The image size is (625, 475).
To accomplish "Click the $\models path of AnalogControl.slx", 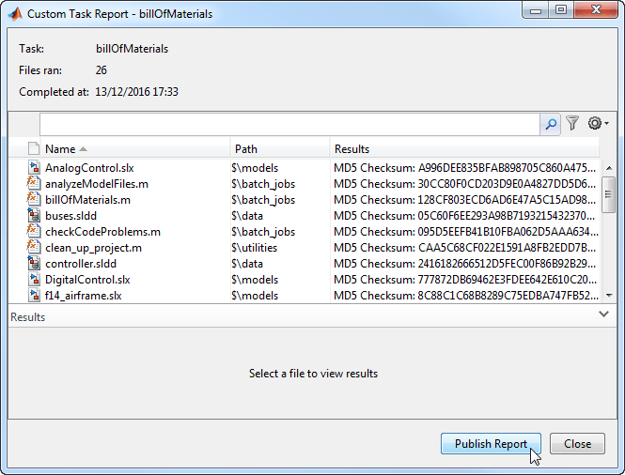I will click(x=255, y=168).
